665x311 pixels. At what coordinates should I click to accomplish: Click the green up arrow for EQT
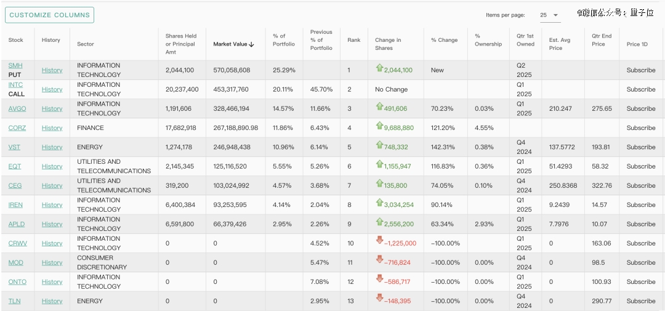[379, 164]
